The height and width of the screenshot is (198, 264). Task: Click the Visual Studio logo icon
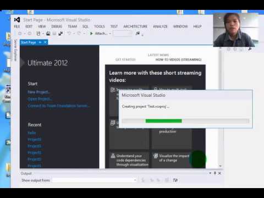pyautogui.click(x=17, y=20)
